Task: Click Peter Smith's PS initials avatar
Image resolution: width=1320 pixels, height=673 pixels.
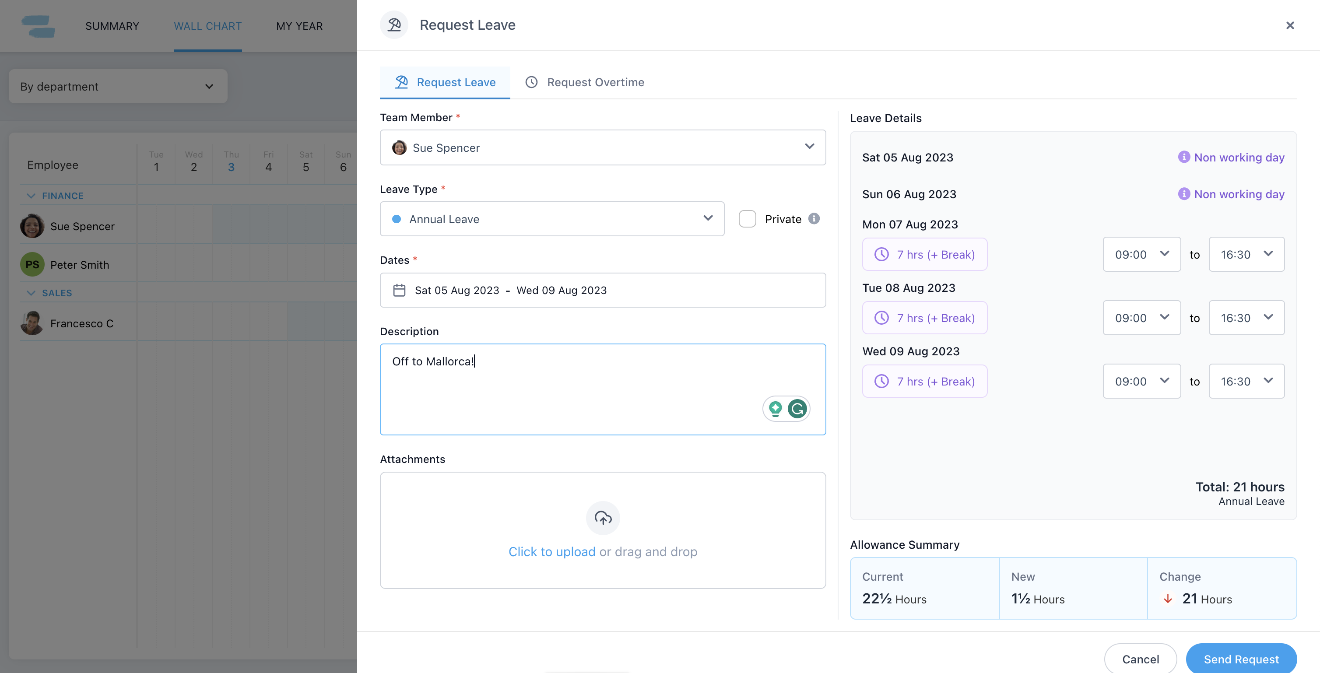Action: [32, 264]
